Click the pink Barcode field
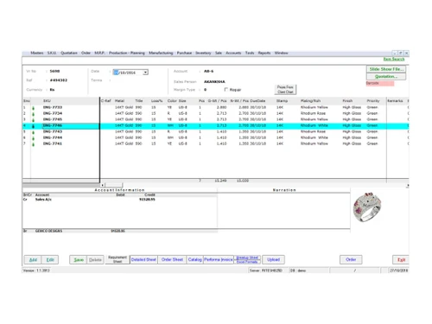Screen dimensions: 432x324 point(380,83)
